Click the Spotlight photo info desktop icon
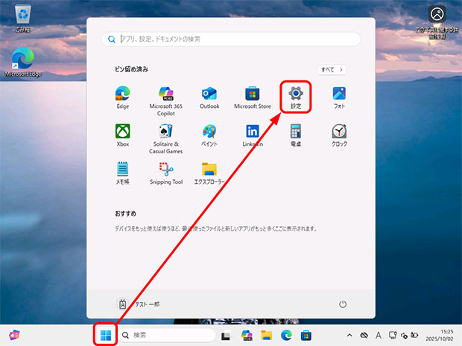 (437, 22)
